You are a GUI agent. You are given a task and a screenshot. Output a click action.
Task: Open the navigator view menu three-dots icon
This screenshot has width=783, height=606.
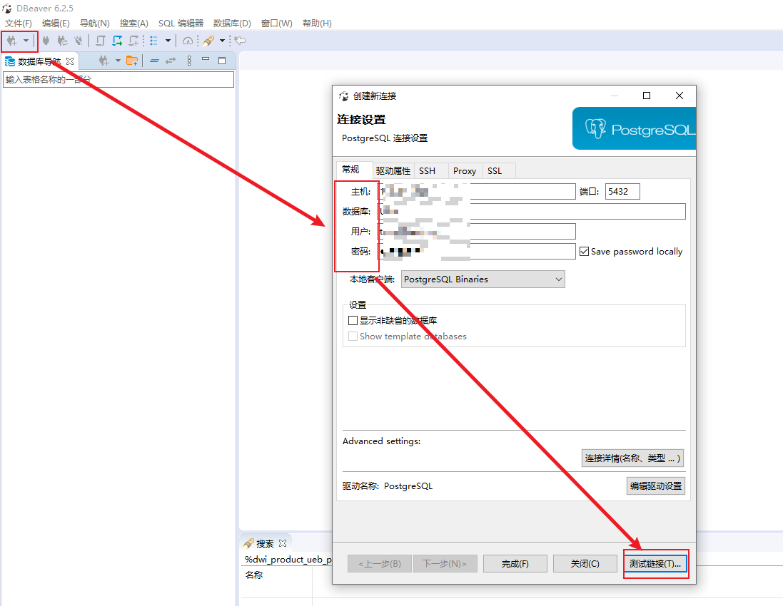(x=189, y=61)
